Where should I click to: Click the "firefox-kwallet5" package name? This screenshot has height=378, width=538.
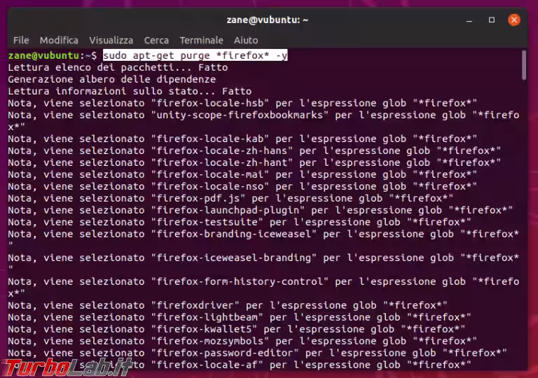click(205, 329)
